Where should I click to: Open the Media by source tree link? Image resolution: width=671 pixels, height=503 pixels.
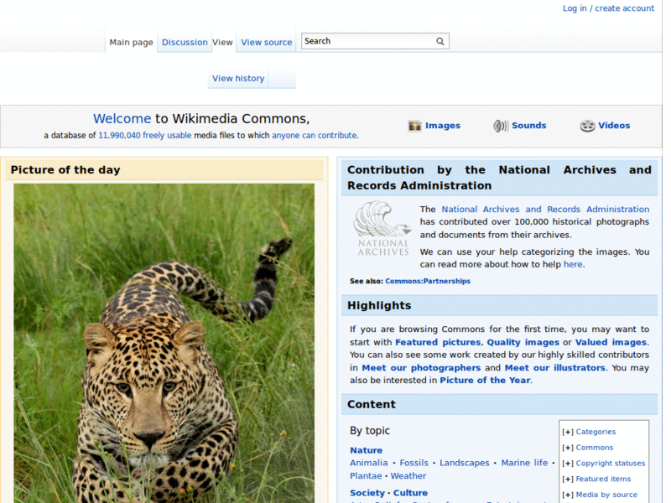tap(606, 495)
